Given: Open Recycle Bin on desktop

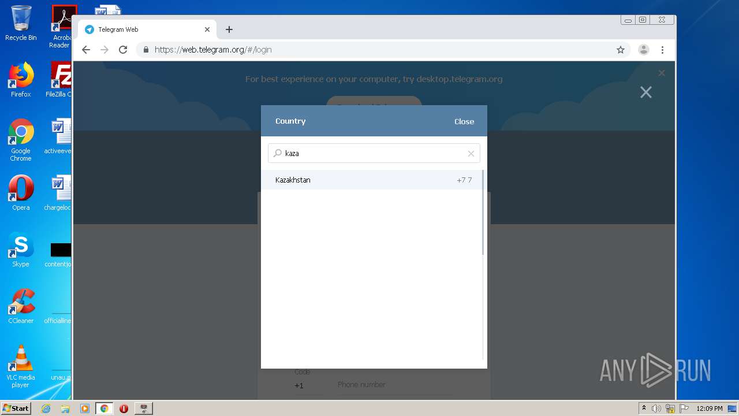Looking at the screenshot, I should (x=21, y=23).
